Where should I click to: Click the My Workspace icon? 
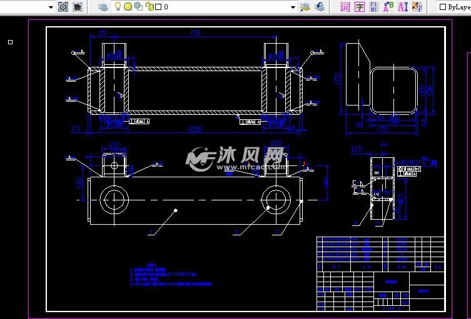[78, 7]
